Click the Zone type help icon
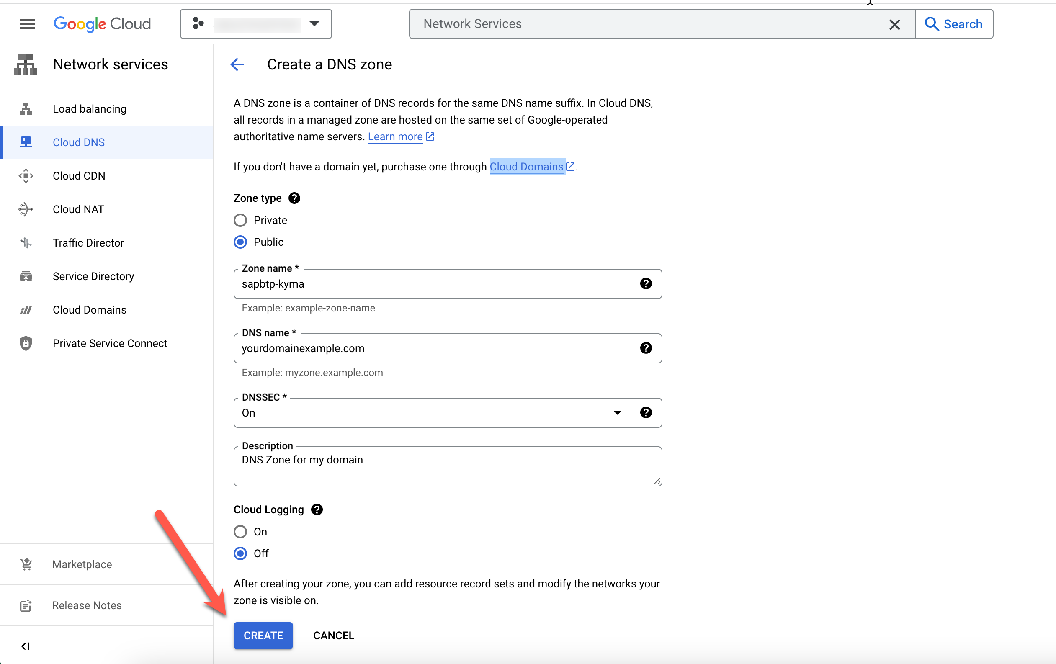This screenshot has height=664, width=1056. (x=294, y=198)
